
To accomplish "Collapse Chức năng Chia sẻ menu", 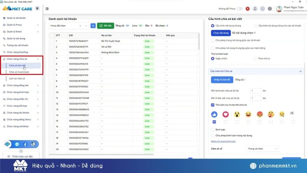I will pyautogui.click(x=38, y=59).
